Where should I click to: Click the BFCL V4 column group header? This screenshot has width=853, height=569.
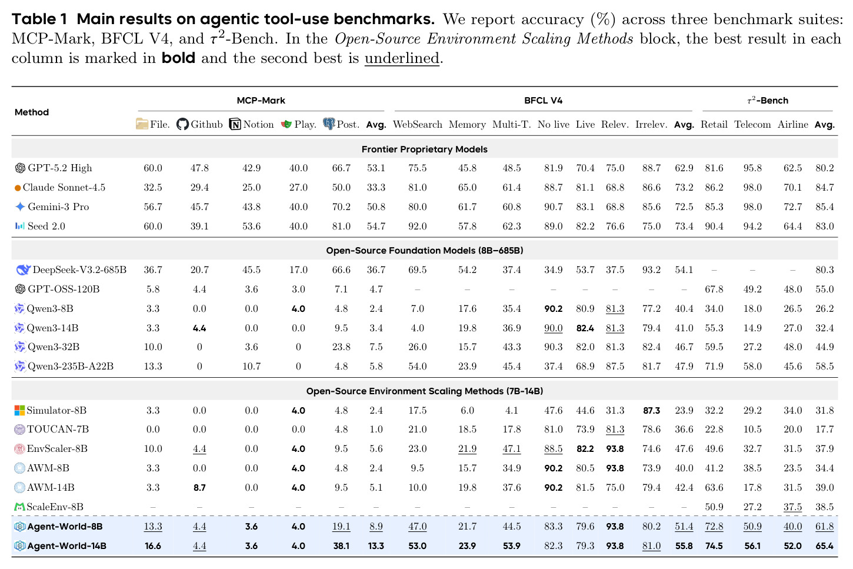544,101
